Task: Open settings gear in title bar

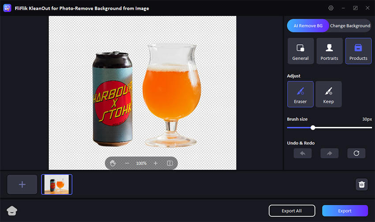Action: (331, 8)
